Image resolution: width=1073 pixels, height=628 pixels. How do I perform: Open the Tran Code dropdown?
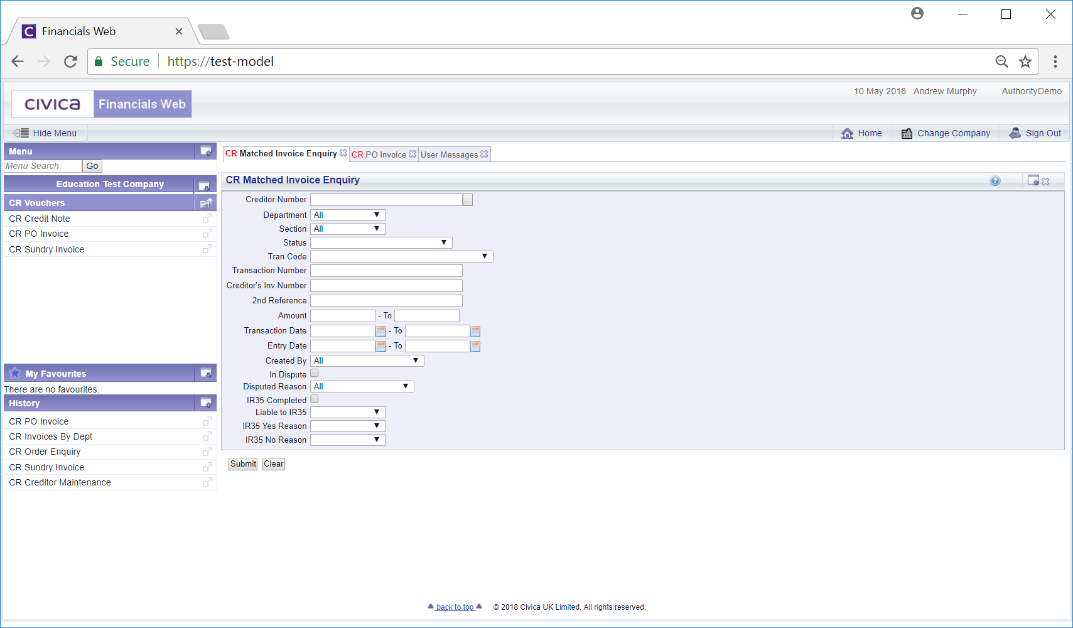(401, 256)
